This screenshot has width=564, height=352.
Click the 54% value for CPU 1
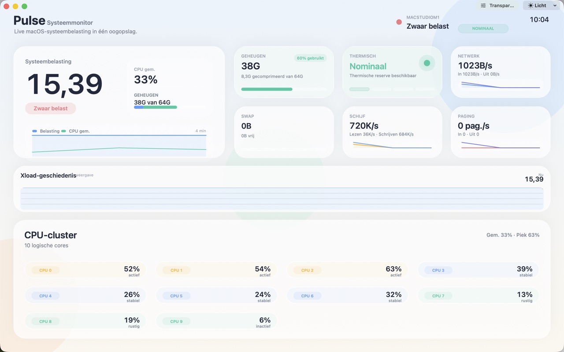[x=263, y=269]
